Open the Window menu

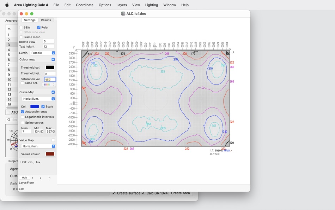(170, 5)
